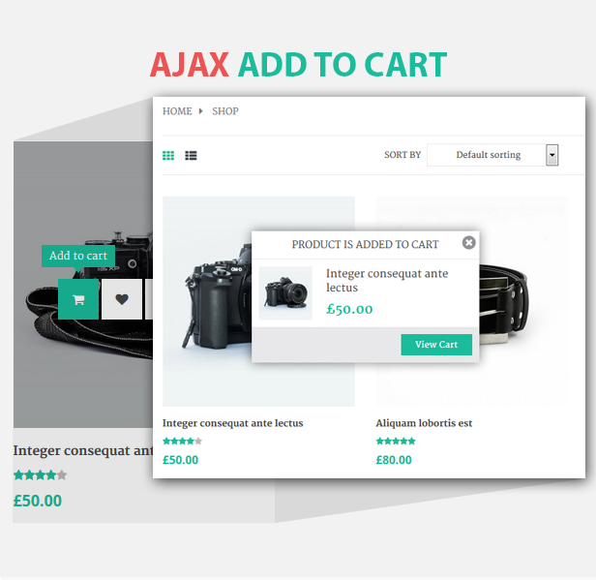This screenshot has height=580, width=596.
Task: Click the belt product image
Action: click(524, 300)
